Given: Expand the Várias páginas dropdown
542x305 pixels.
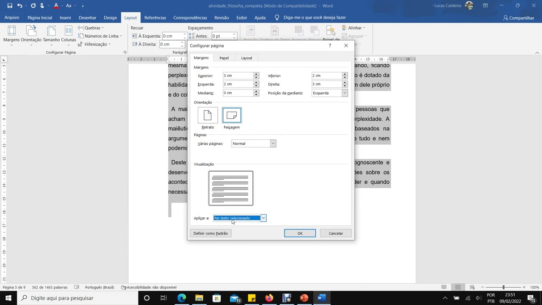Looking at the screenshot, I should [x=273, y=143].
